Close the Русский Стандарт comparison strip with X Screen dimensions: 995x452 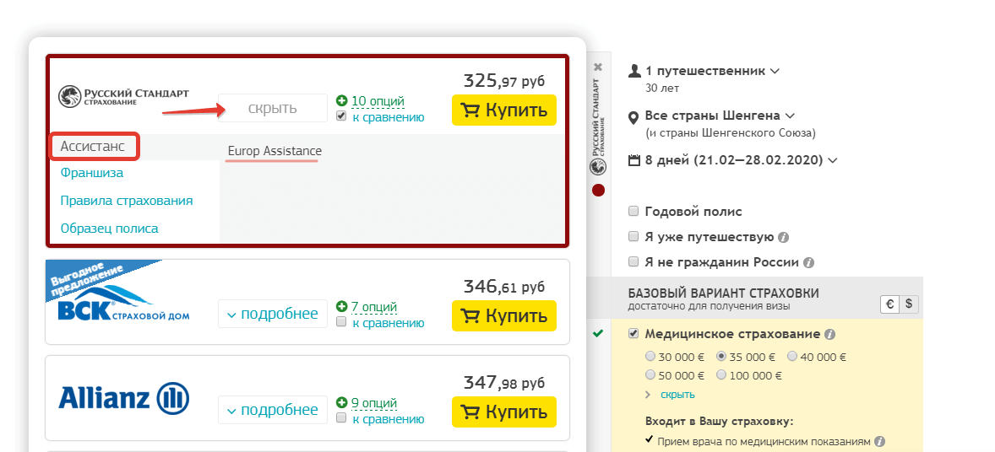[598, 67]
